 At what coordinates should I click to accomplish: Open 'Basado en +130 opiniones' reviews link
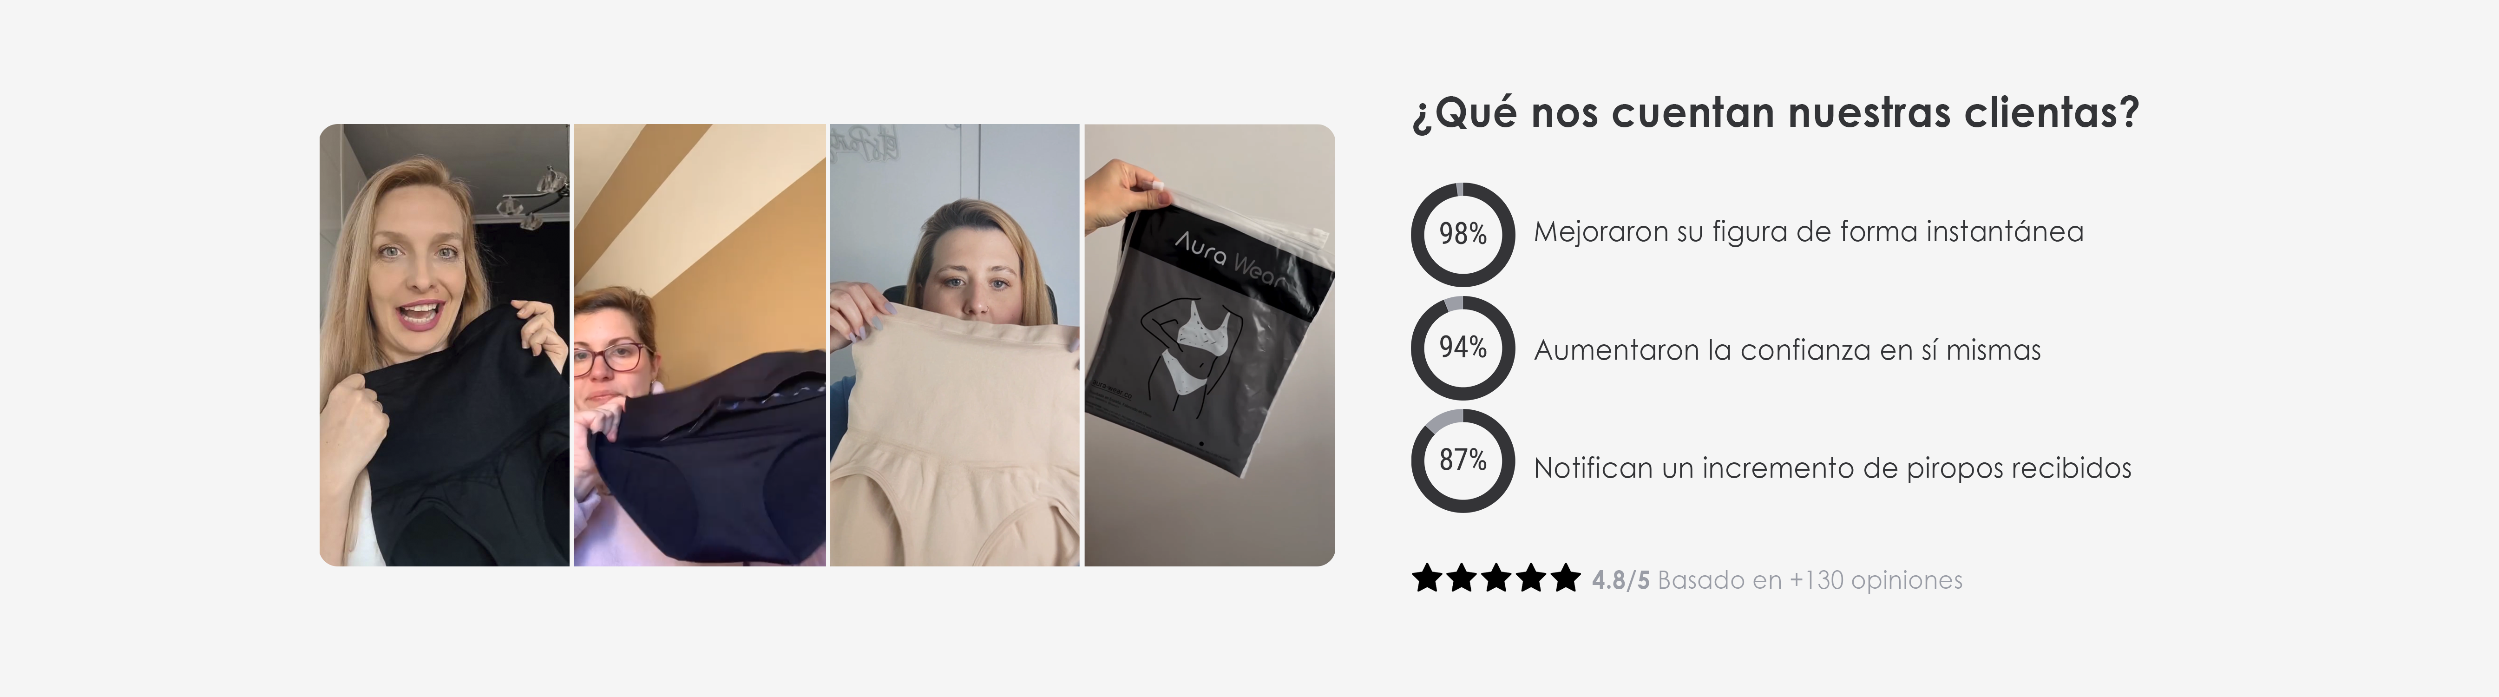pyautogui.click(x=1810, y=580)
